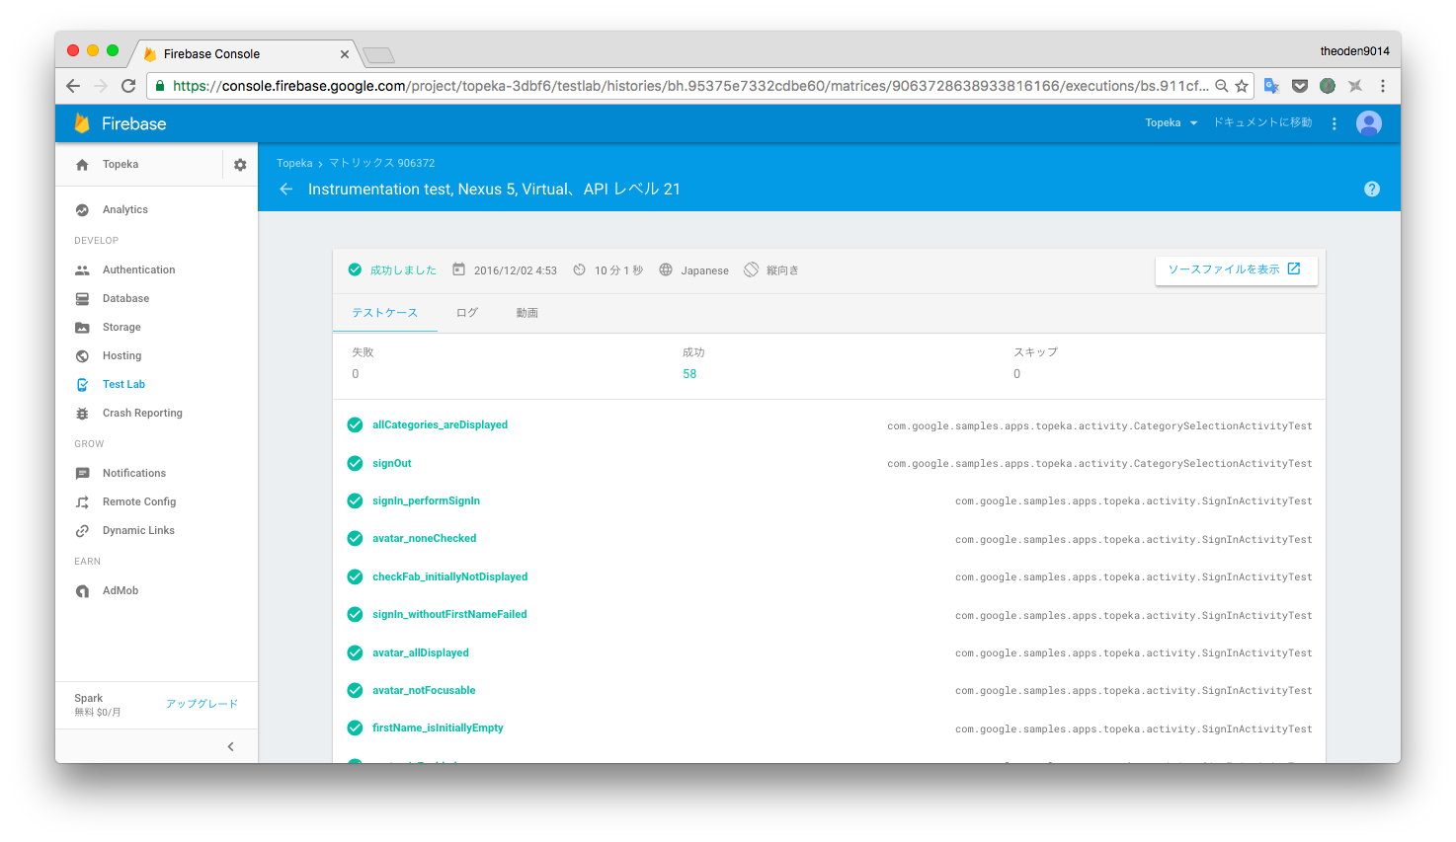Click ソースファイルを表示 button
The image size is (1456, 842).
[1236, 269]
